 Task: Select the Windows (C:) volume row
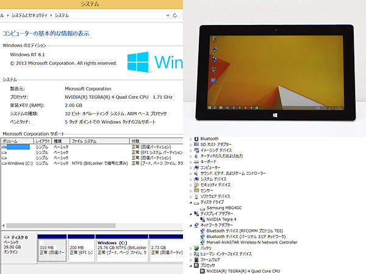click(x=92, y=163)
